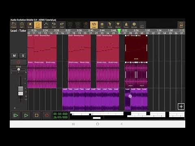Open the right options dots on the dark drum clip
The width and height of the screenshot is (195, 146).
(x=142, y=86)
